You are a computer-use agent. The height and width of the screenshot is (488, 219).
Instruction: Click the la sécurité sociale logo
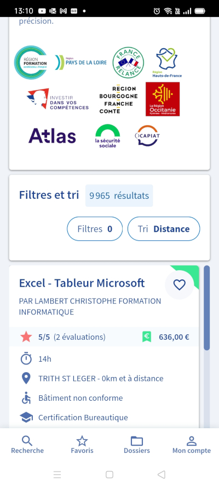click(x=107, y=136)
